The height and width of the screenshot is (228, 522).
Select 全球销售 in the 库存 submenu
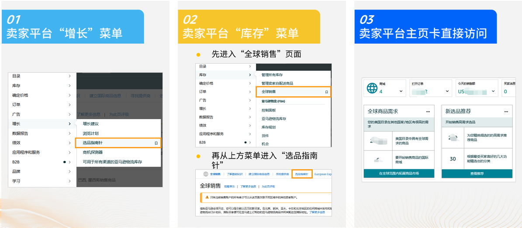[293, 92]
